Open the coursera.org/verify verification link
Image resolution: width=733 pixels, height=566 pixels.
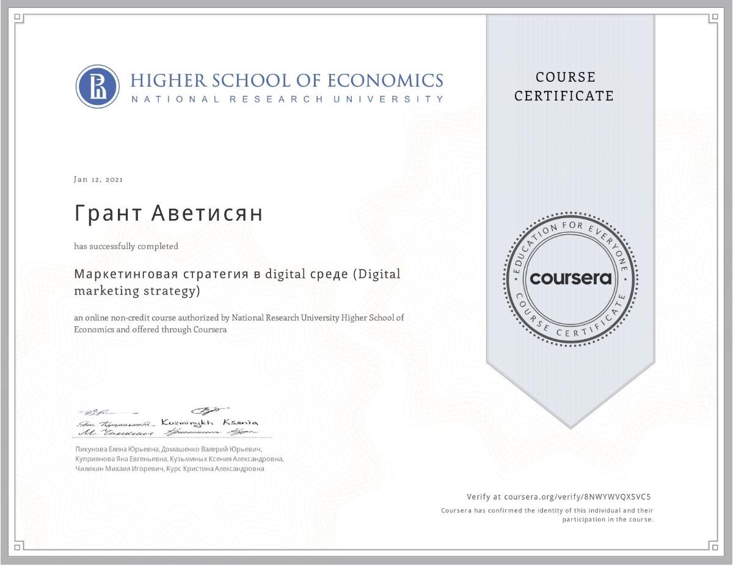(563, 496)
